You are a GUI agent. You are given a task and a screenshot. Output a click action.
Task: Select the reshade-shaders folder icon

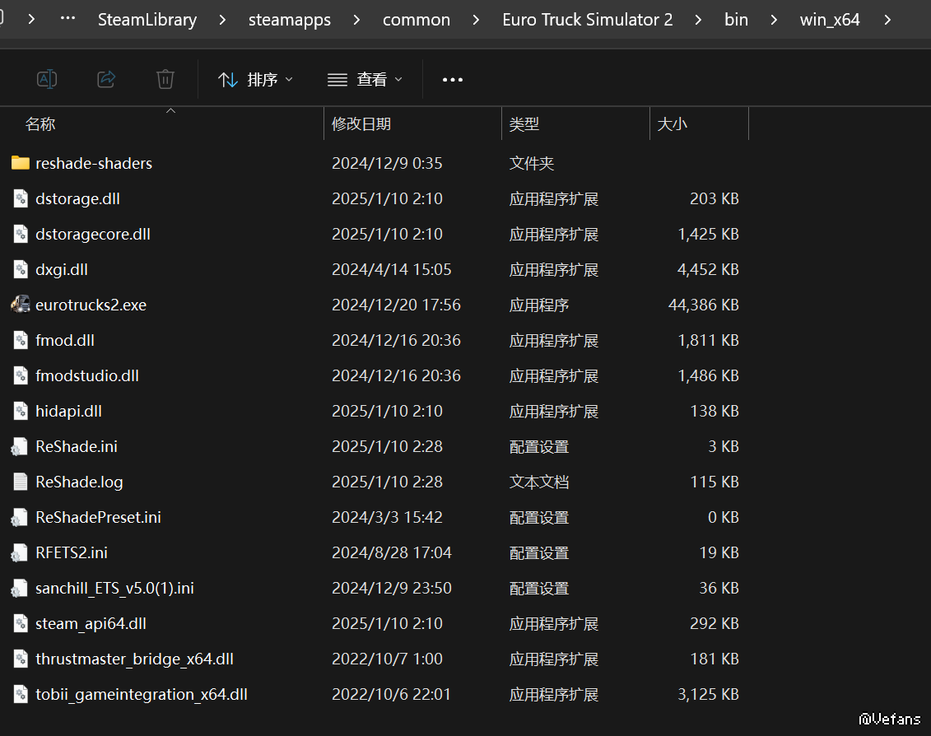pos(21,163)
